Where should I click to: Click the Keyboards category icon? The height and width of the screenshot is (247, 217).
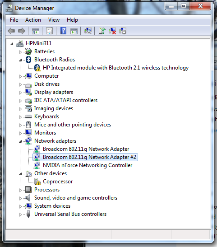click(x=28, y=117)
